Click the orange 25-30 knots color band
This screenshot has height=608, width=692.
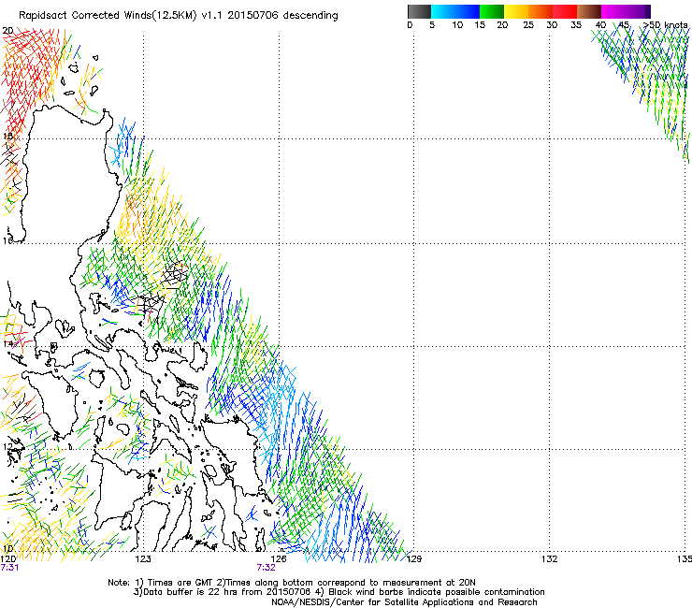(x=541, y=11)
